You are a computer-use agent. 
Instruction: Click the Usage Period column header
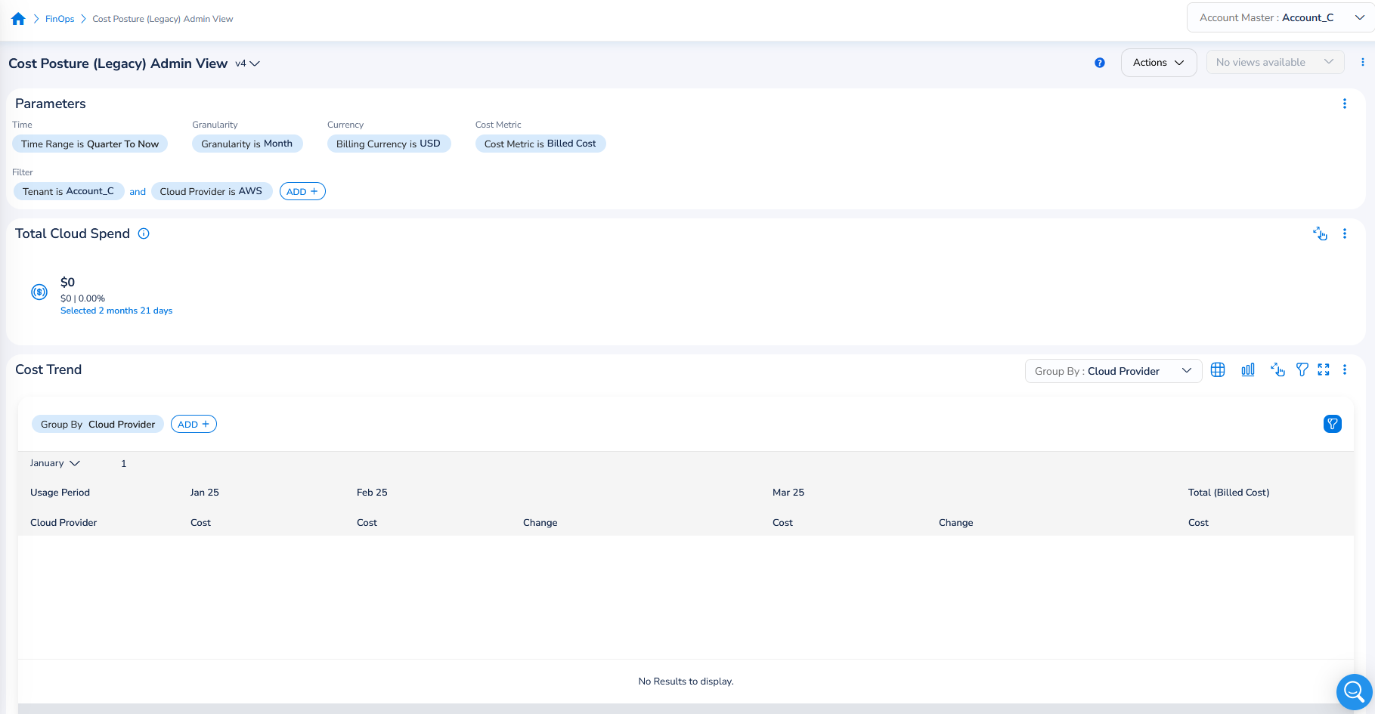pos(60,493)
